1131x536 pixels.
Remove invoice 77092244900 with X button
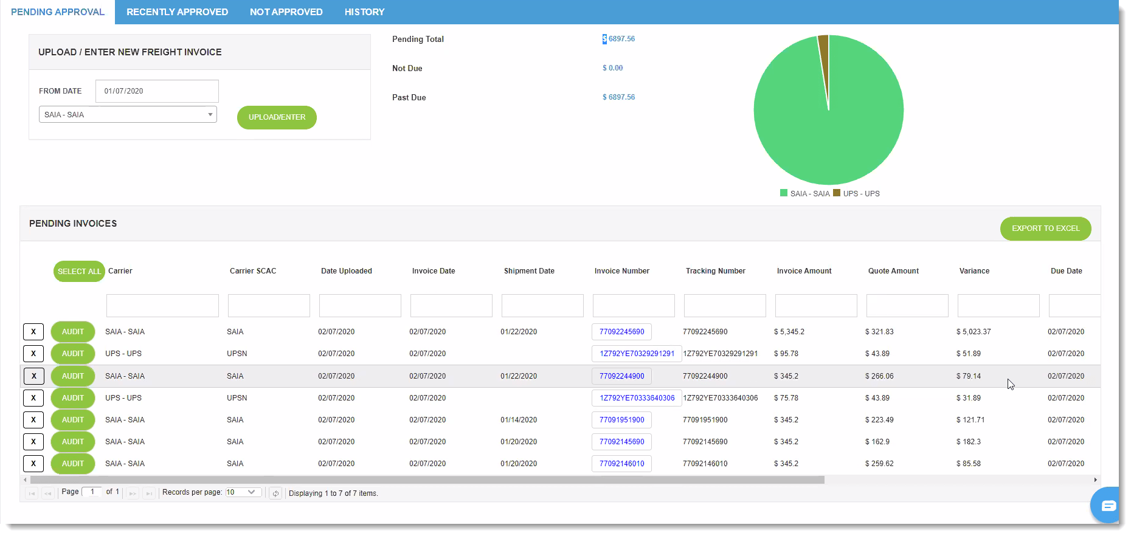pyautogui.click(x=33, y=376)
